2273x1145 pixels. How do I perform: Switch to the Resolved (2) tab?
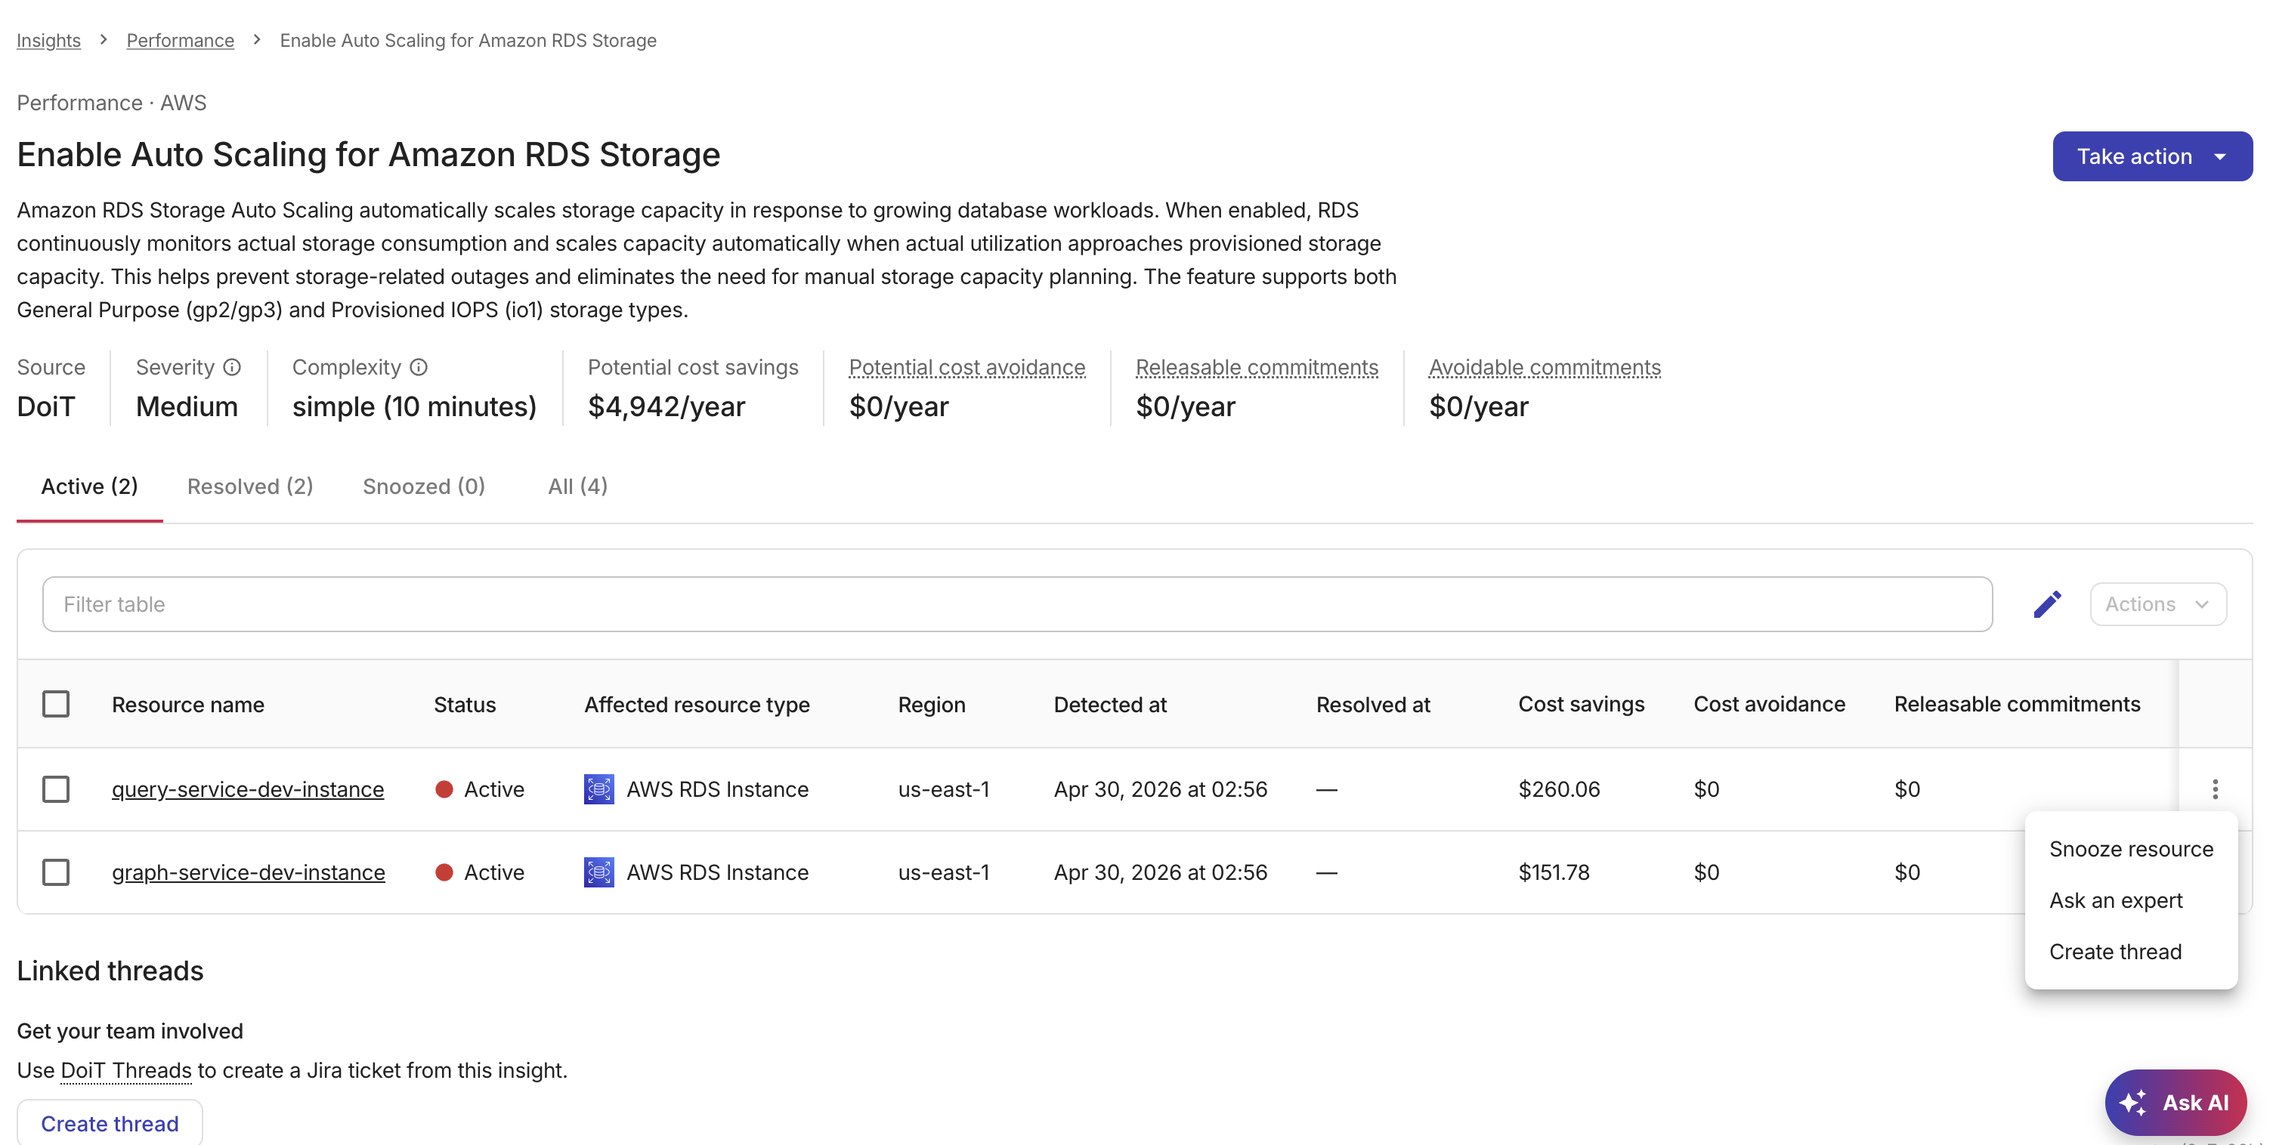tap(249, 486)
